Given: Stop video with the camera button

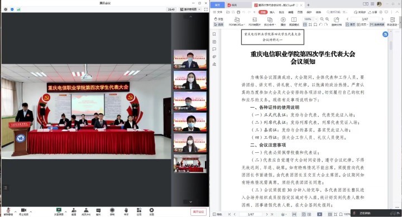Looking at the screenshot, I should click(23, 211).
